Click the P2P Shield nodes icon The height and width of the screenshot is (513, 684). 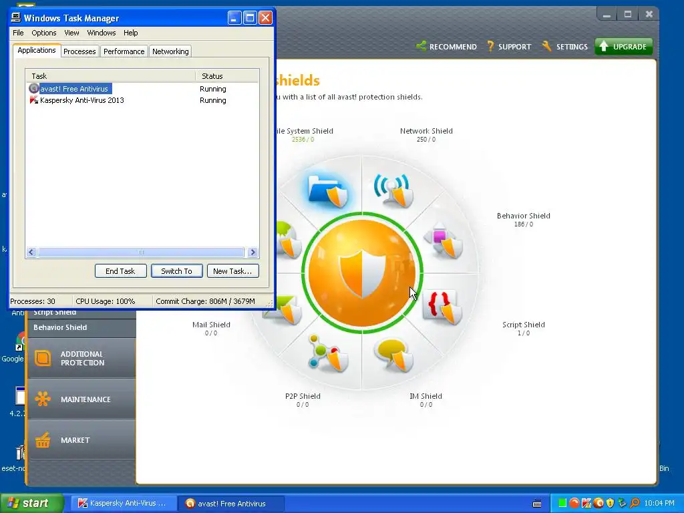point(327,353)
